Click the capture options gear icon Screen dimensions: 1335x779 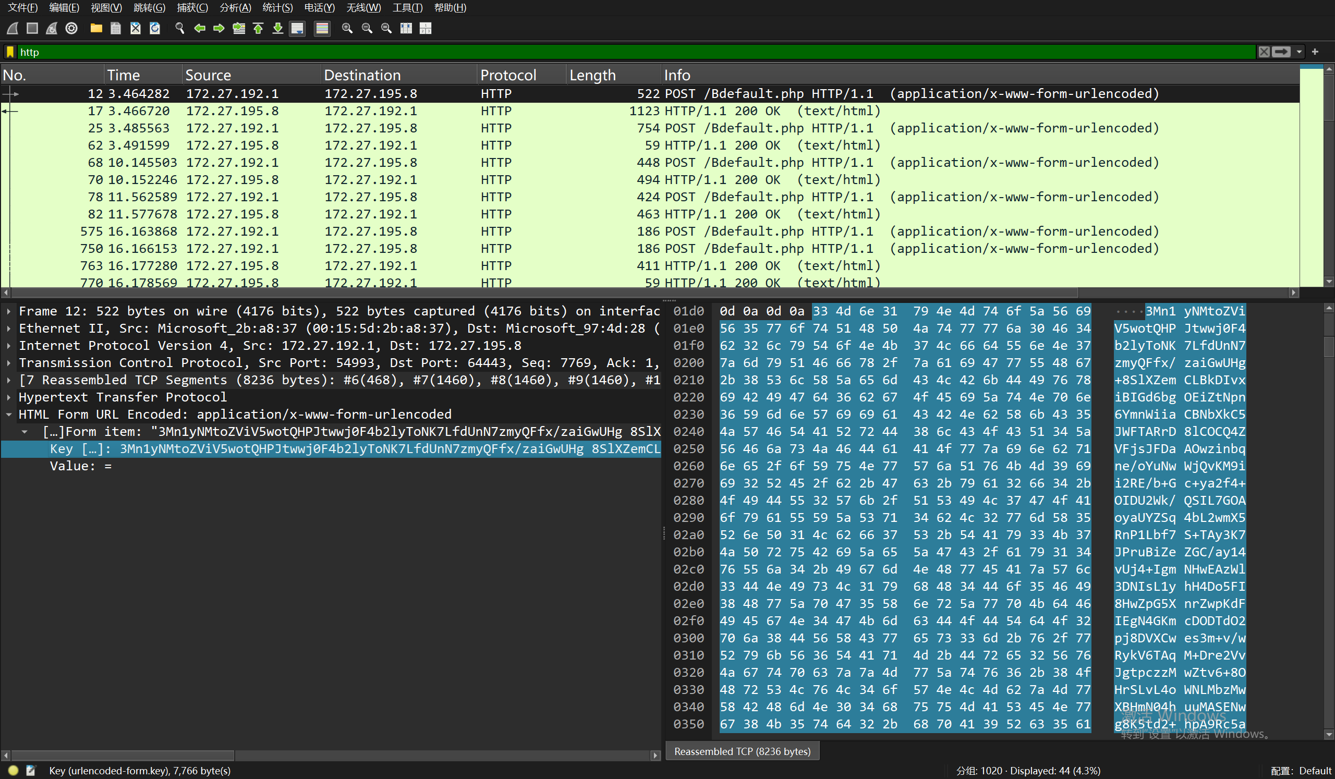71,28
